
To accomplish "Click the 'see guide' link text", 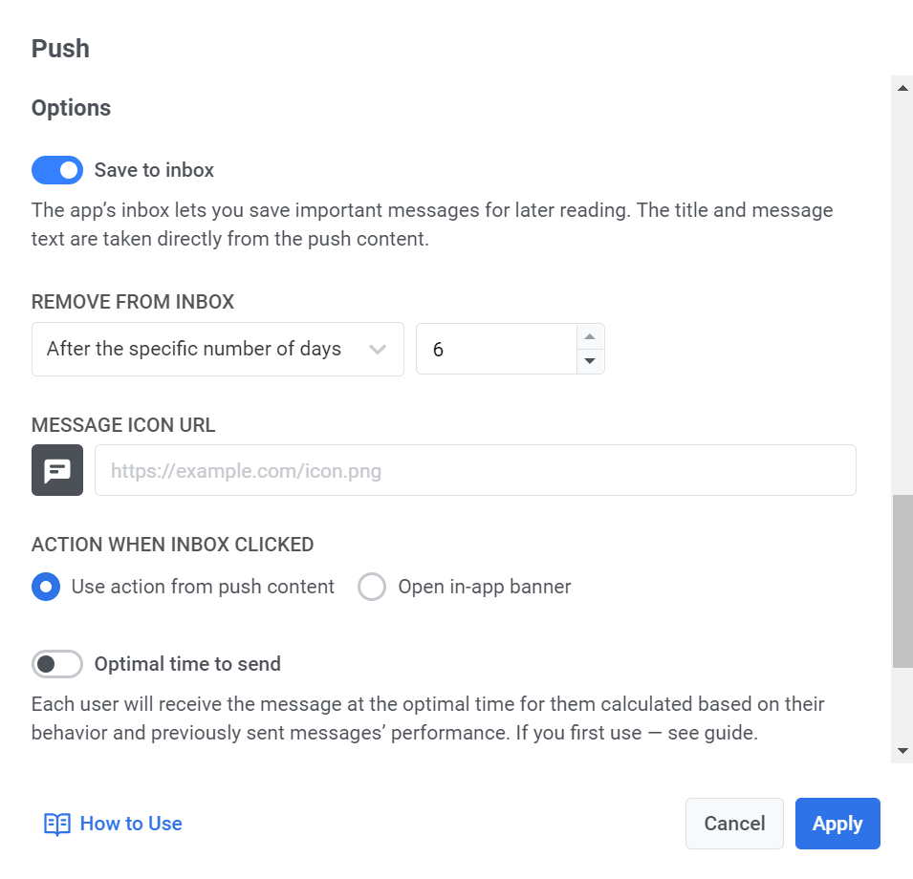I will point(727,735).
